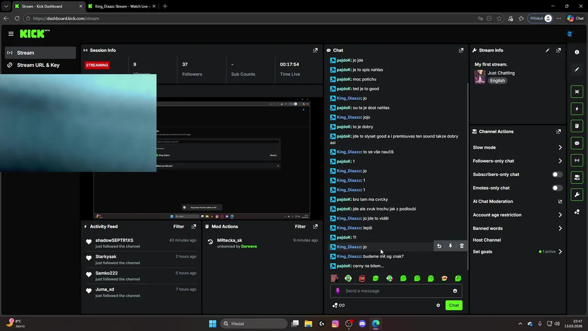
Task: Click the Přihlásit profile button
Action: 540,18
